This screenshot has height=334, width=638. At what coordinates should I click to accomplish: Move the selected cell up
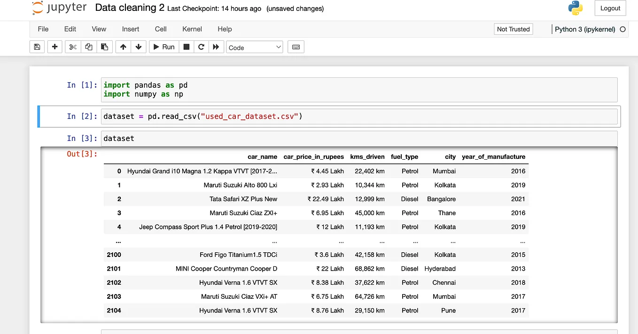click(123, 47)
